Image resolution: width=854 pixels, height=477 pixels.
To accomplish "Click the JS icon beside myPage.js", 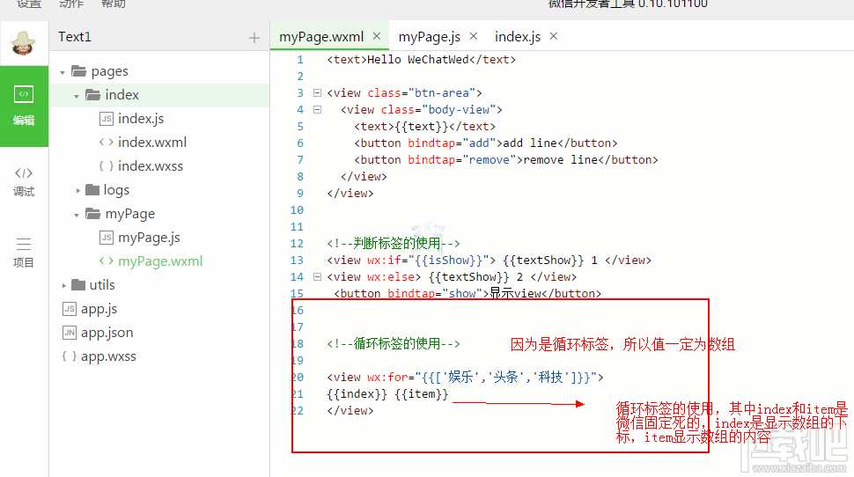I will 107,238.
